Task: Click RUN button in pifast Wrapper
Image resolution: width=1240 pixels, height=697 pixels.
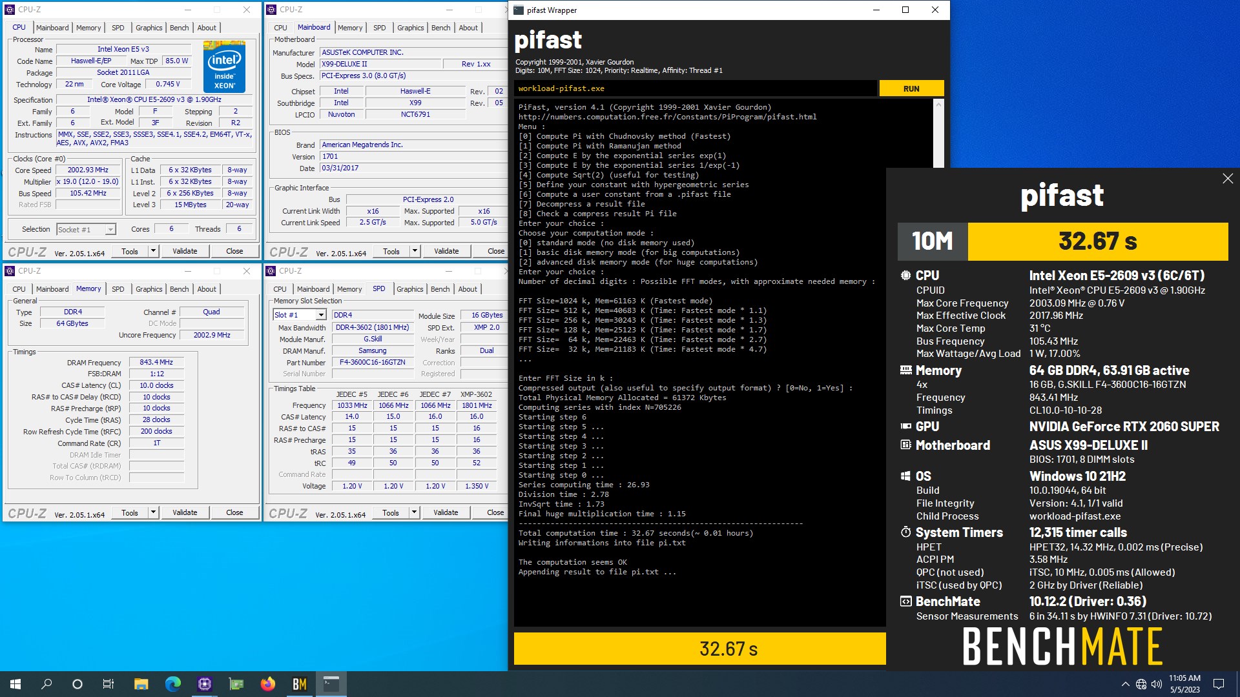Action: [911, 88]
